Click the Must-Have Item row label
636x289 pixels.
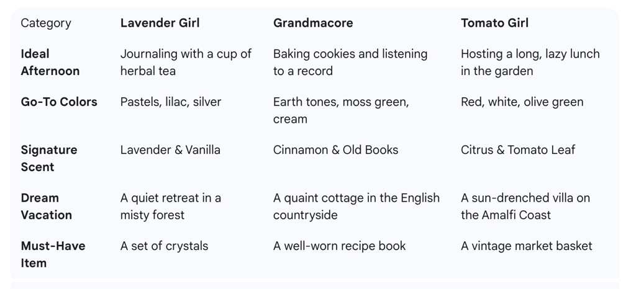pos(53,255)
